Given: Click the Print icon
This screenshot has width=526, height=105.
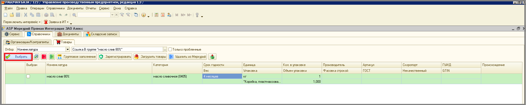Looking at the screenshot, I should tap(46, 15).
